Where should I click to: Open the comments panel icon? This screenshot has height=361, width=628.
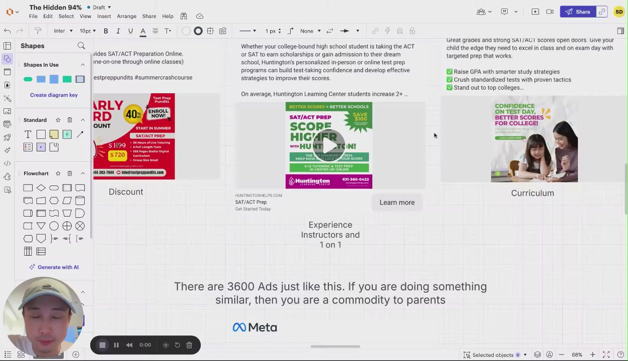click(505, 12)
